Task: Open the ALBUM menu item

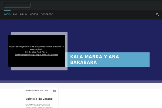Action: [23, 14]
